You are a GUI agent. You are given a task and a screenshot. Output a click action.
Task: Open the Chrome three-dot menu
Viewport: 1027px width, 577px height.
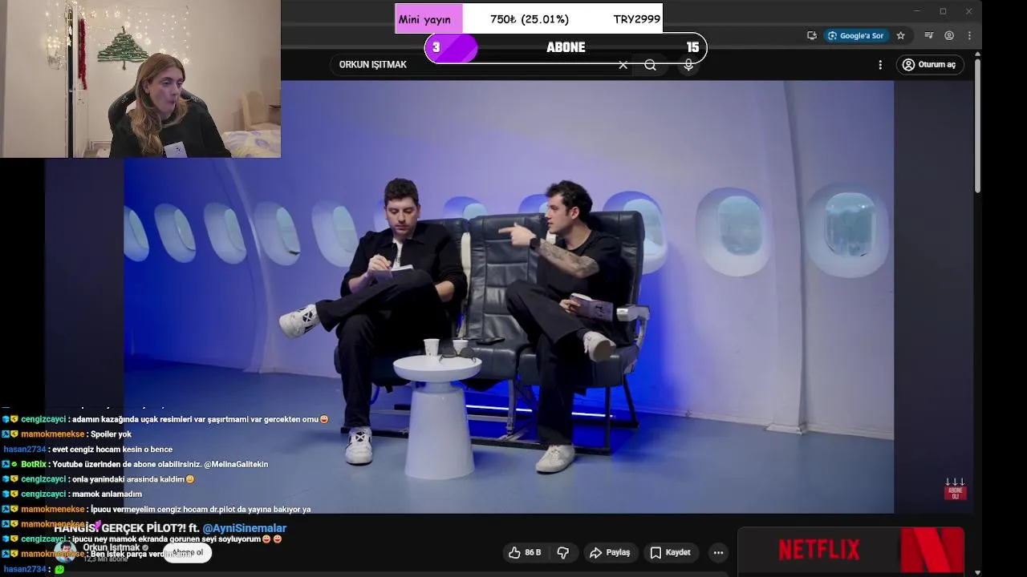coord(969,35)
